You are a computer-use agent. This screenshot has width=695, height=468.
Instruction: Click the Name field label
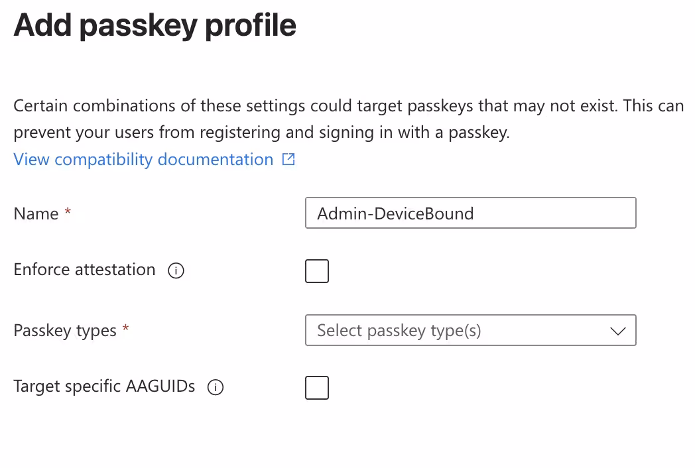[36, 213]
